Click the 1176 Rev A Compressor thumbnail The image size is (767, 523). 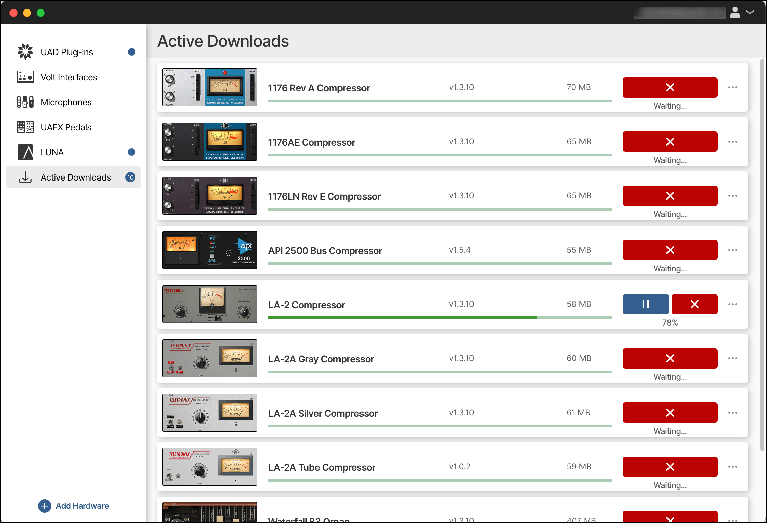pyautogui.click(x=210, y=87)
